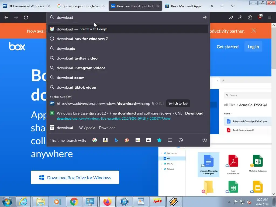Viewport: 276px width, 207px height.
Task: Choose 'download box for windows 7' history suggestion
Action: [128, 39]
